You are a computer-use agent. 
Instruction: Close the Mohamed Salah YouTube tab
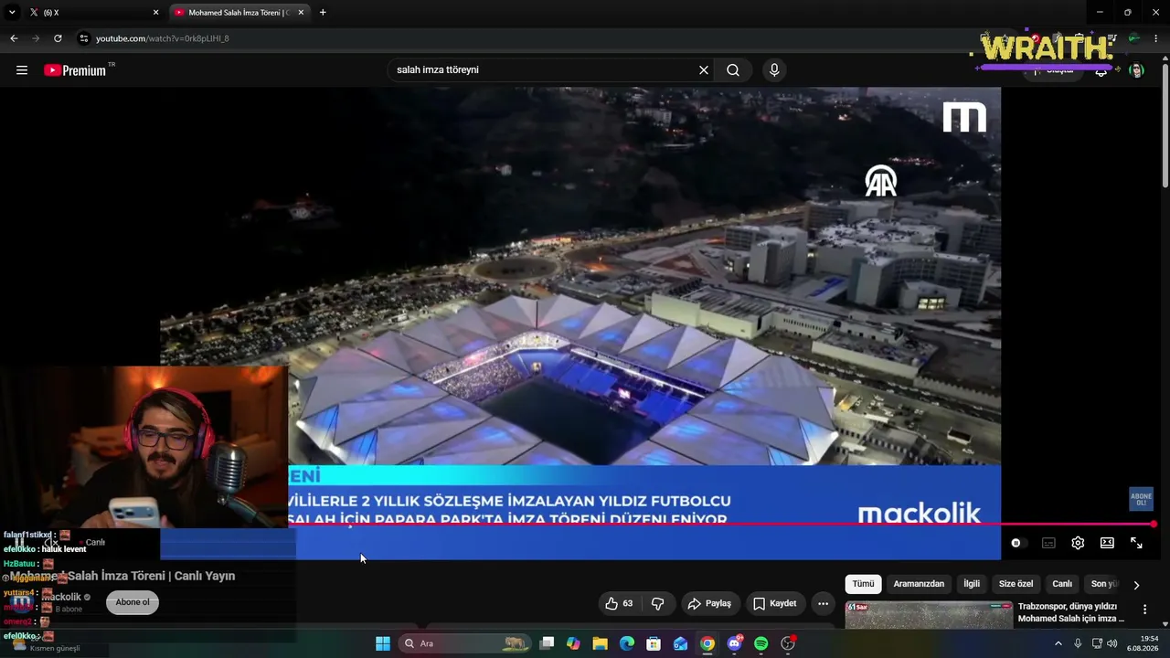click(301, 13)
